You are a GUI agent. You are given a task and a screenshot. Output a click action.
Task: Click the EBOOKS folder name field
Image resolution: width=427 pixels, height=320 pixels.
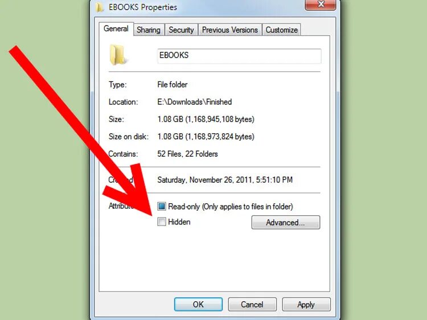point(239,56)
